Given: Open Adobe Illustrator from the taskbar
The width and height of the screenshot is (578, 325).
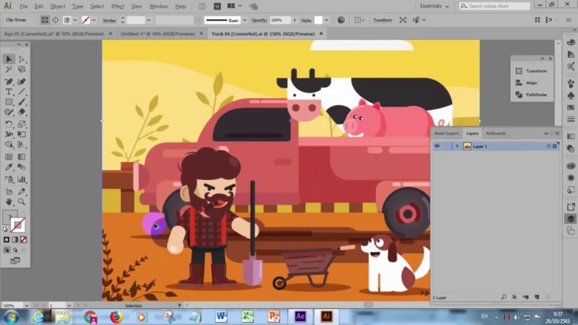Looking at the screenshot, I should (x=326, y=316).
